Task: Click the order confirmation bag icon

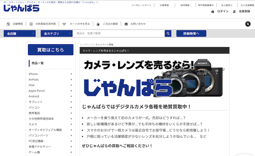Action: point(98,24)
